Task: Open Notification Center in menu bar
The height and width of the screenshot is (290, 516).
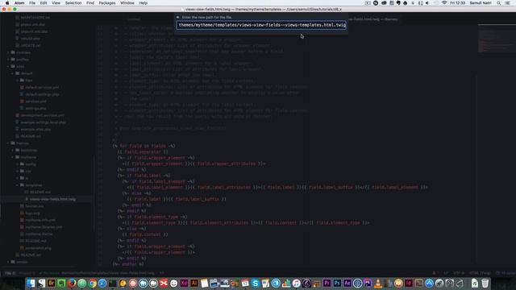Action: point(508,3)
